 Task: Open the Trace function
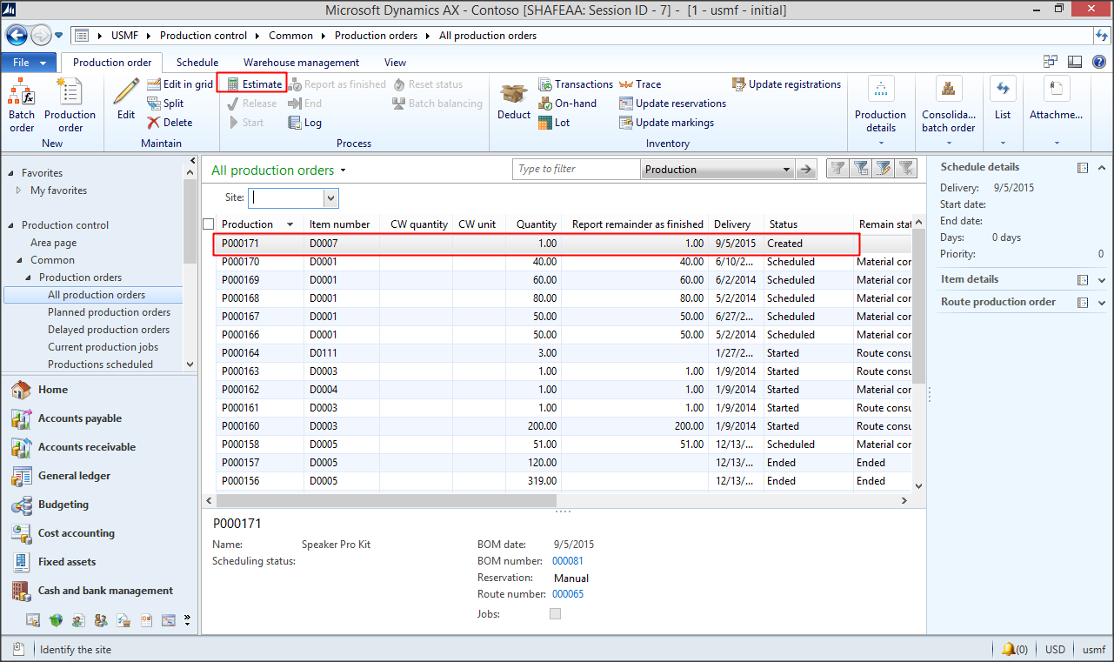point(640,84)
